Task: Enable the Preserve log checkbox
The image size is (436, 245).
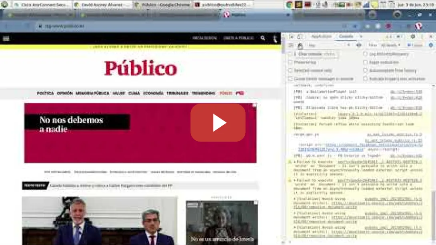Action: (290, 62)
